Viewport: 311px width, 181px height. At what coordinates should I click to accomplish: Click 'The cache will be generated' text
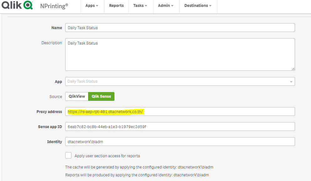(x=139, y=167)
